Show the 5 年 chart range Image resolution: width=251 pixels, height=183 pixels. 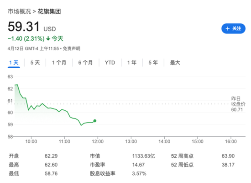pos(153,63)
